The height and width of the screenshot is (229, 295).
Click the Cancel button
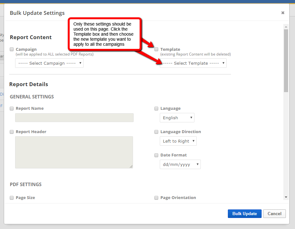click(274, 214)
